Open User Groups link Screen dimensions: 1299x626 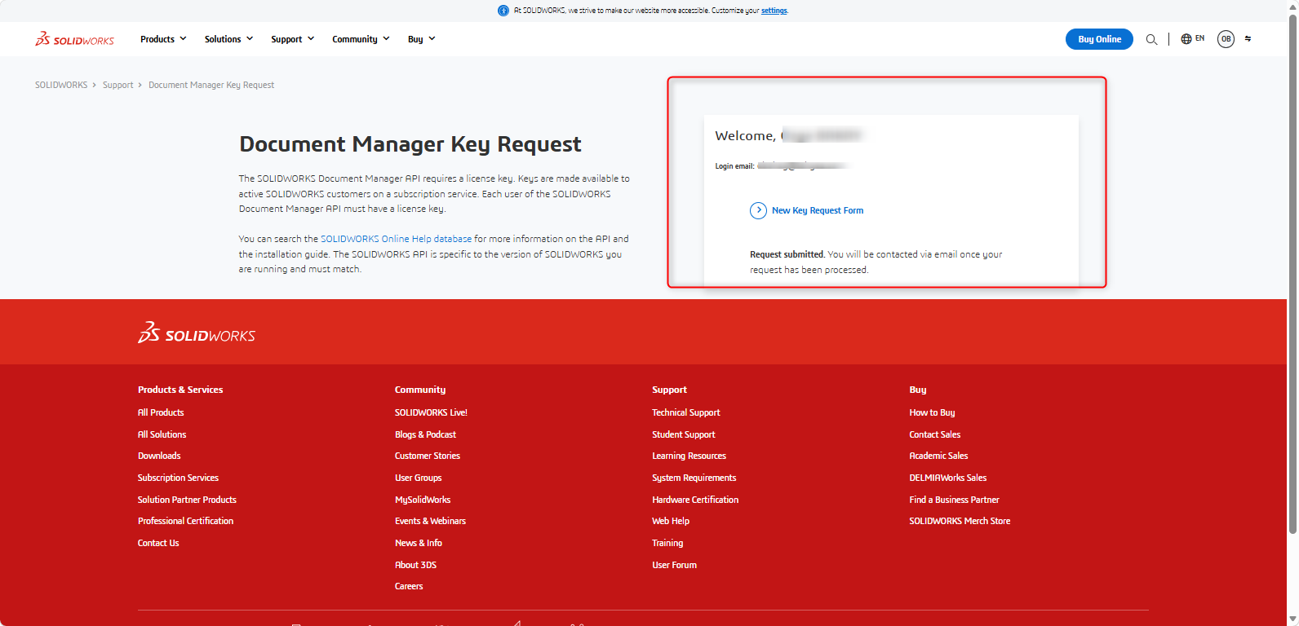(x=418, y=478)
